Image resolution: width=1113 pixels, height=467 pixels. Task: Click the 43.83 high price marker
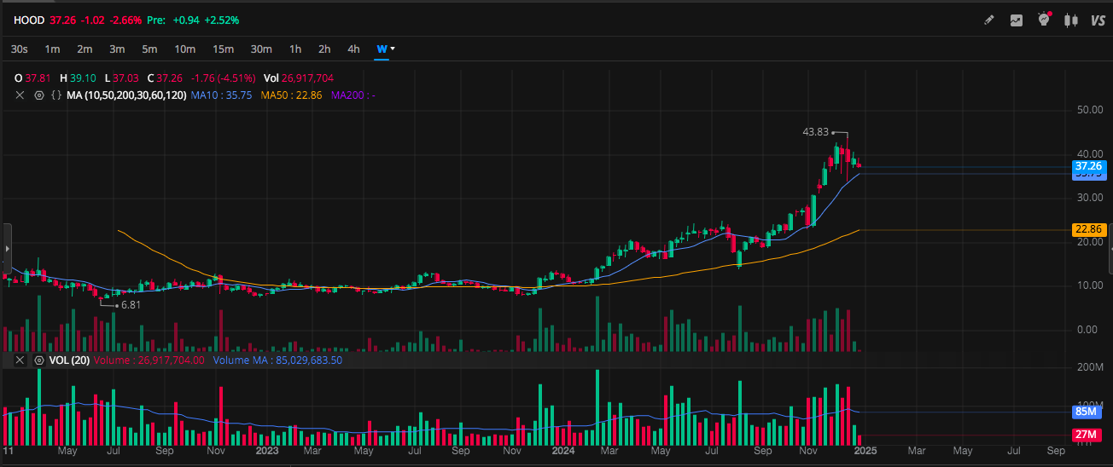[x=816, y=132]
